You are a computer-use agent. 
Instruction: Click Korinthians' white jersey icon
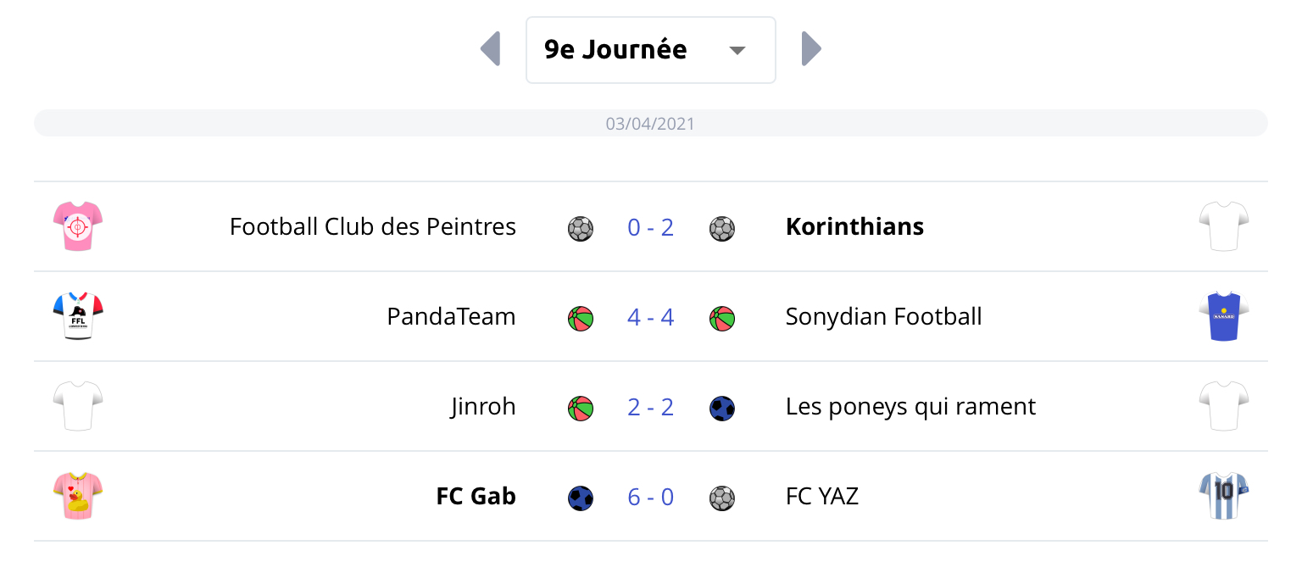tap(1224, 227)
